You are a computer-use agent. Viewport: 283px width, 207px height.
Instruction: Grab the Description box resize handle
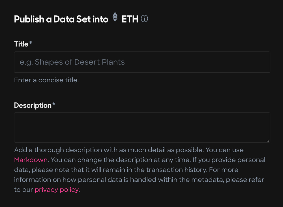coord(268,140)
